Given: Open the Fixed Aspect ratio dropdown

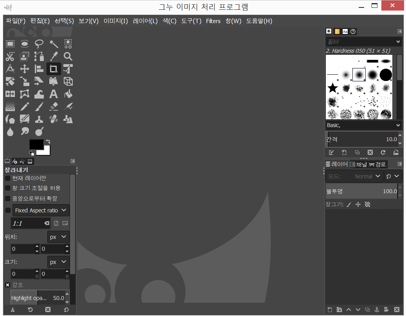Looking at the screenshot, I should coord(41,210).
